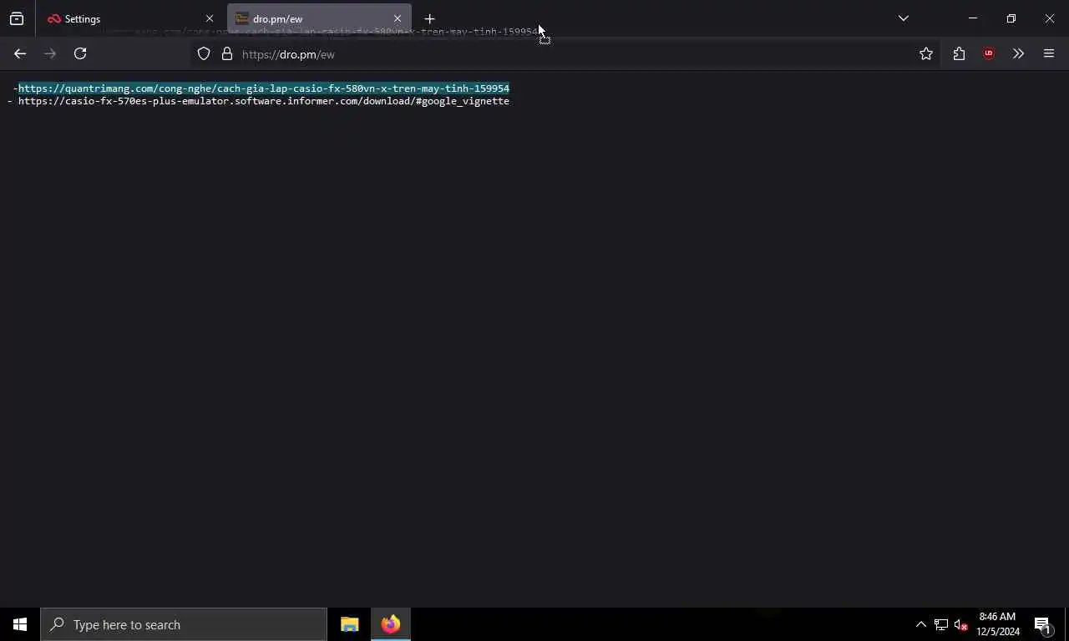Open the clock showing 8:46 AM
Viewport: 1069px width, 641px height.
[998, 624]
